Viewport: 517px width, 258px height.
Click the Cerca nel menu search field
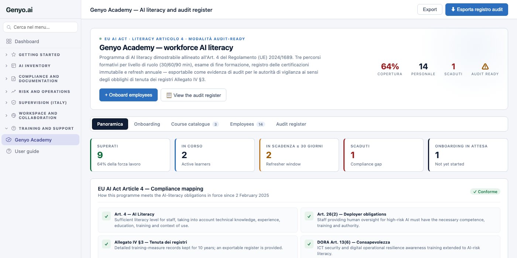[40, 27]
